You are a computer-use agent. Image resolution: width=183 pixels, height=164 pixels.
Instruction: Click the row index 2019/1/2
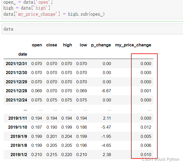19,155
